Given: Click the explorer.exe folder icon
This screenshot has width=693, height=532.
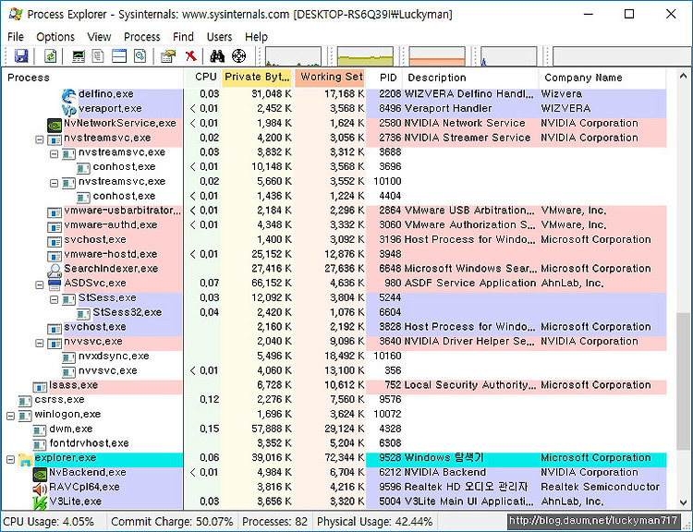Looking at the screenshot, I should [25, 460].
